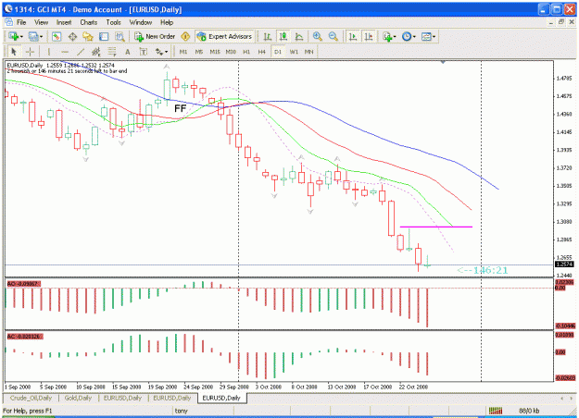Switch timeframe to MN monthly

click(x=309, y=52)
